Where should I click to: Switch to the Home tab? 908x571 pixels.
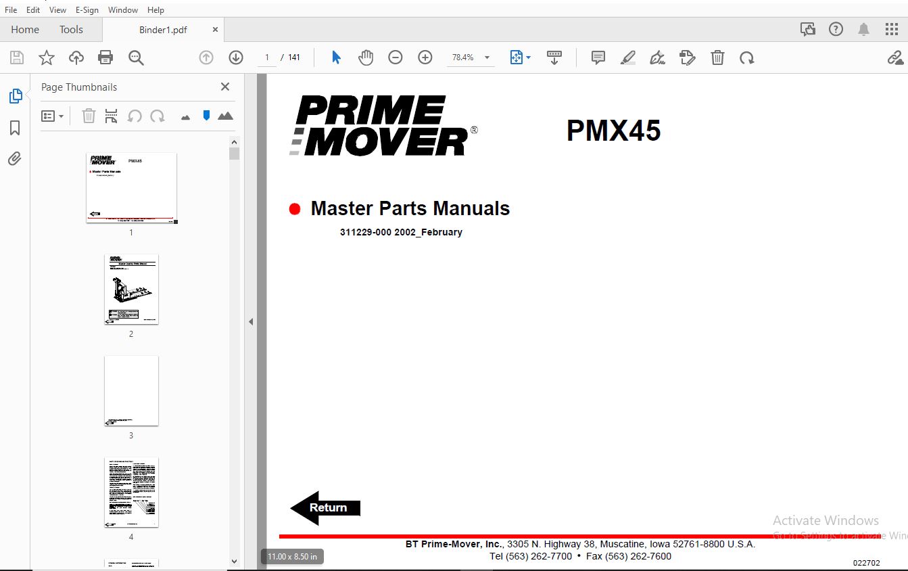point(25,30)
